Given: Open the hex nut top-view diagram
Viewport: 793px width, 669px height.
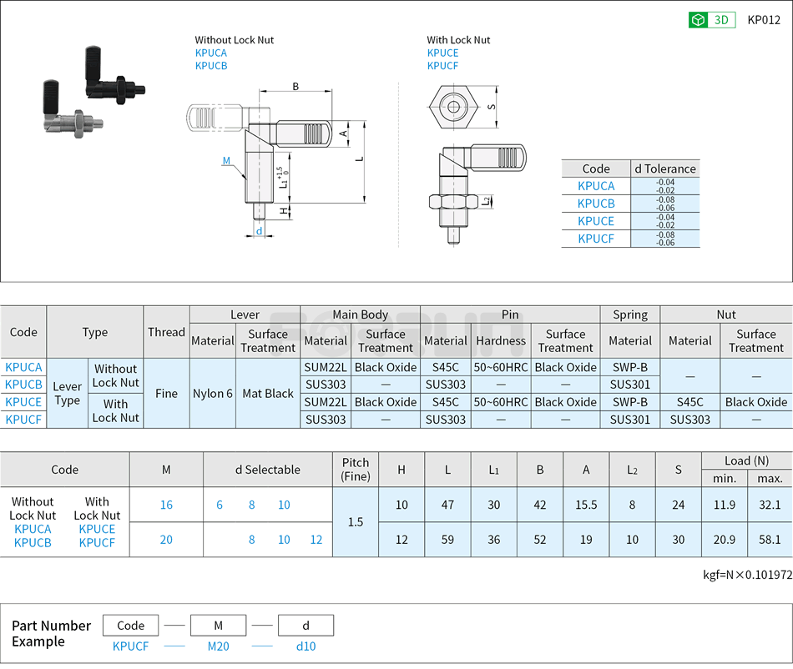Looking at the screenshot, I should pos(455,106).
